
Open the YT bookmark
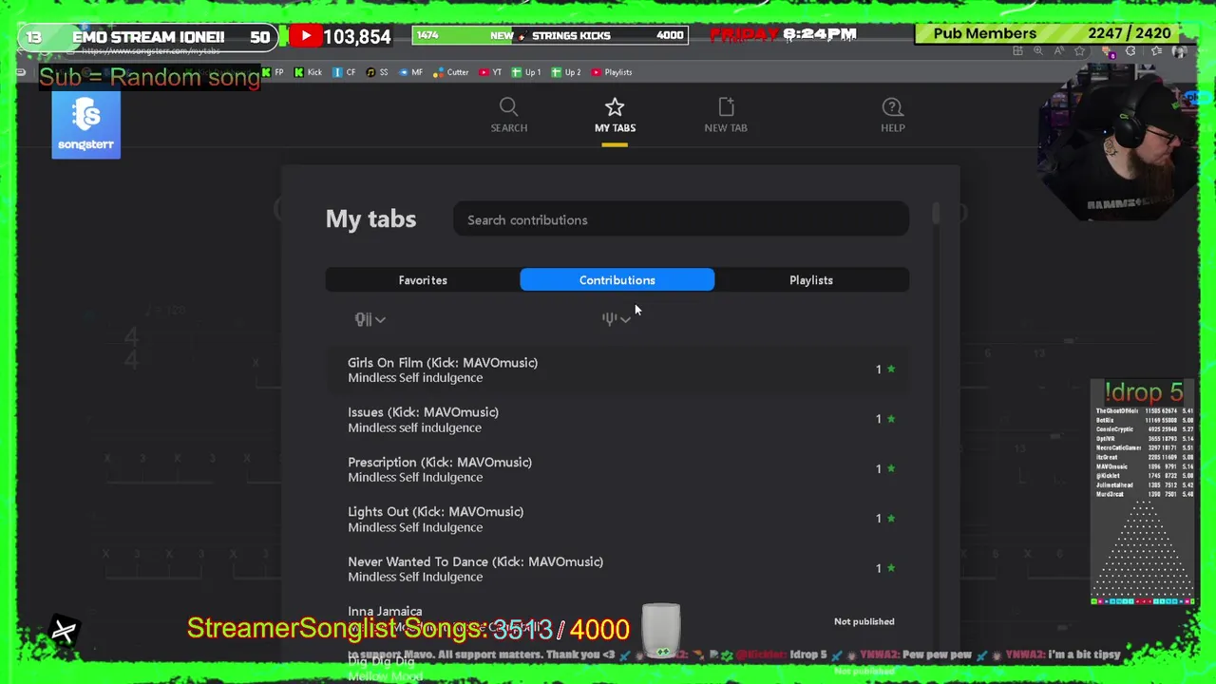point(490,72)
